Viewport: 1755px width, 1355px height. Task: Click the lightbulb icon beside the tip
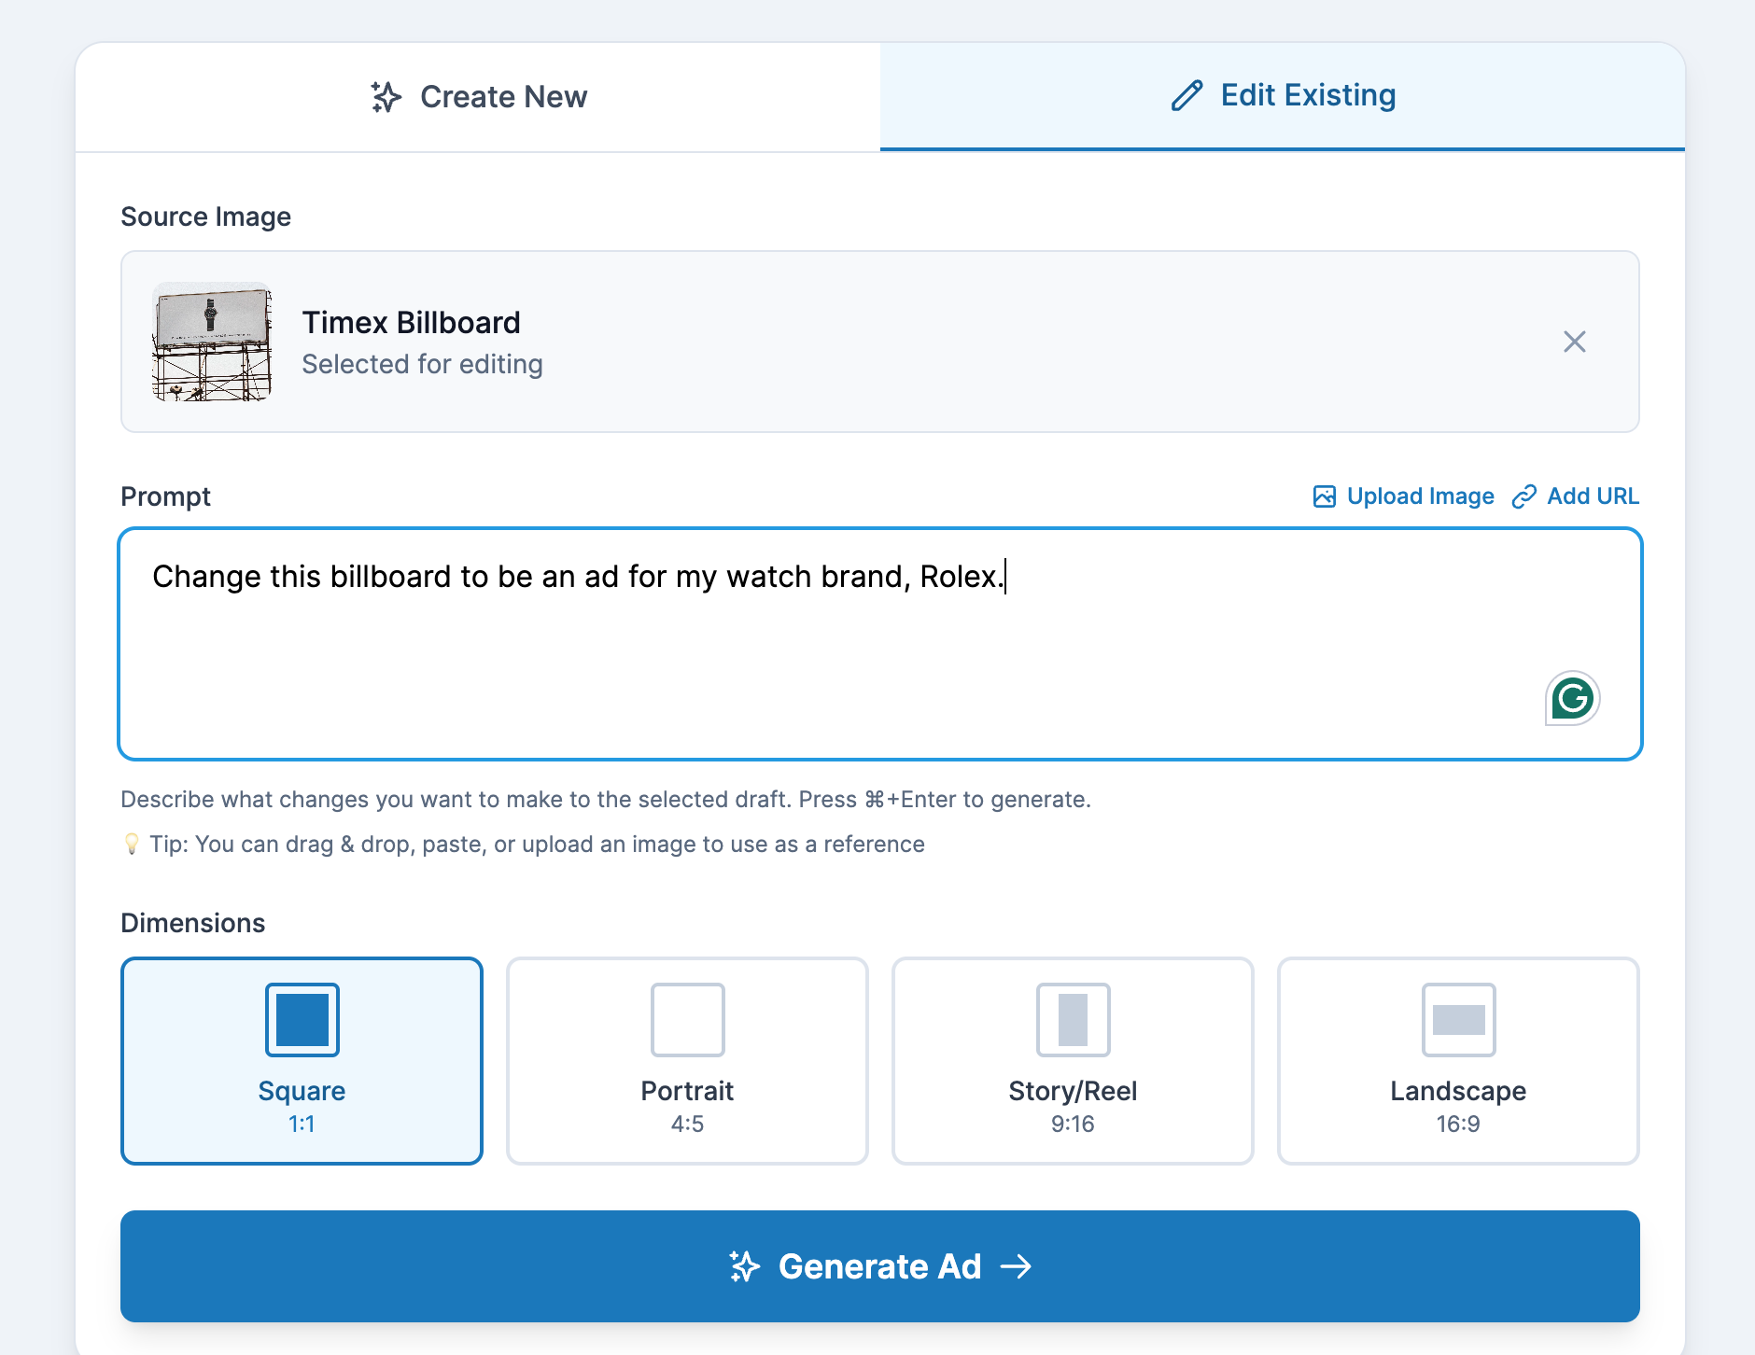(x=132, y=845)
